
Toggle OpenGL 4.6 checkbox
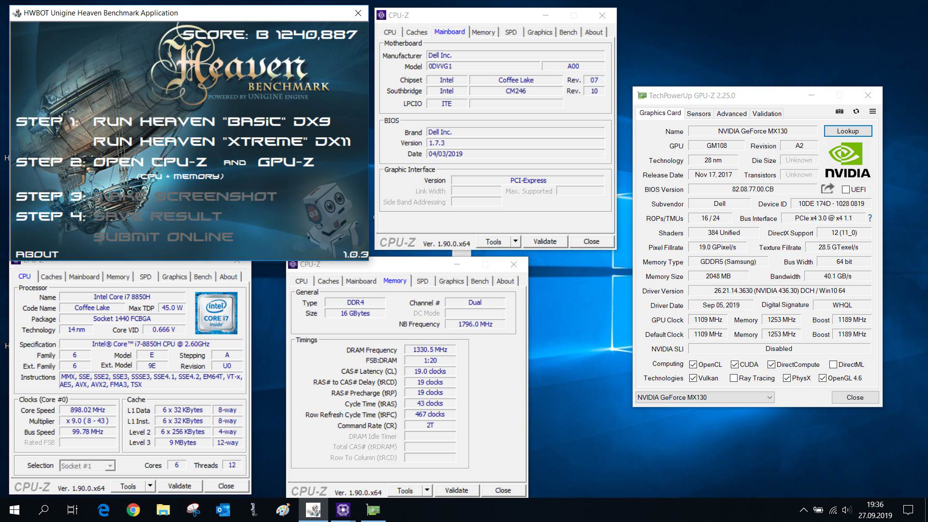click(x=823, y=378)
